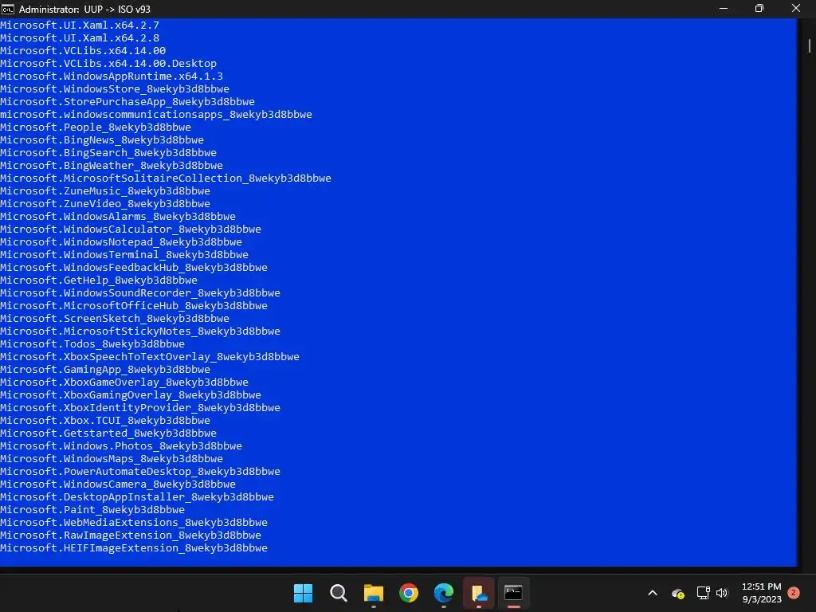
Task: Click line Microsoft.WindowsNotepad_8wekyb3d8bbwe
Action: click(x=121, y=242)
